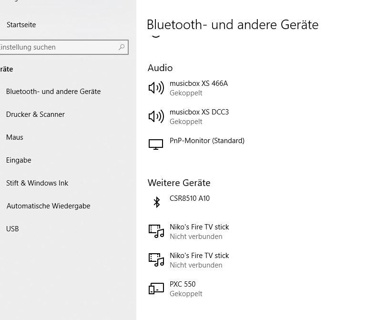This screenshot has height=320, width=367.
Task: Click media icon of the first Niko's Fire TV stick
Action: 156,231
